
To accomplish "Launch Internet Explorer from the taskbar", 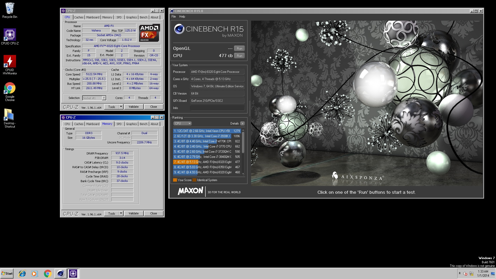I will click(x=22, y=274).
